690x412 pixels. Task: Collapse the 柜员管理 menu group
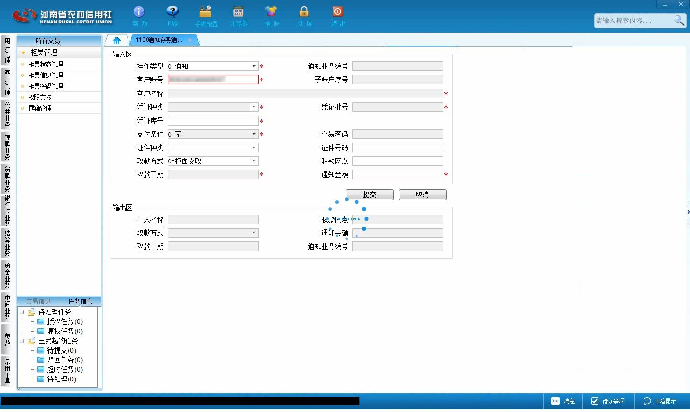[23, 53]
